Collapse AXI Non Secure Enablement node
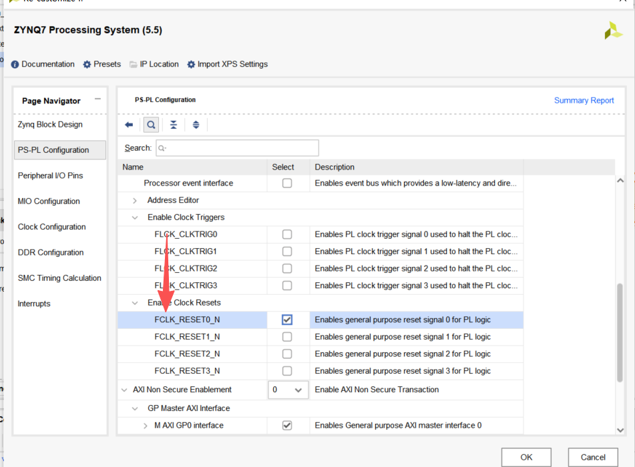 click(x=124, y=390)
